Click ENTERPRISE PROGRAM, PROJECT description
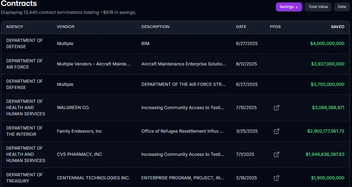Viewport: 352px width, 187px height. [183, 178]
